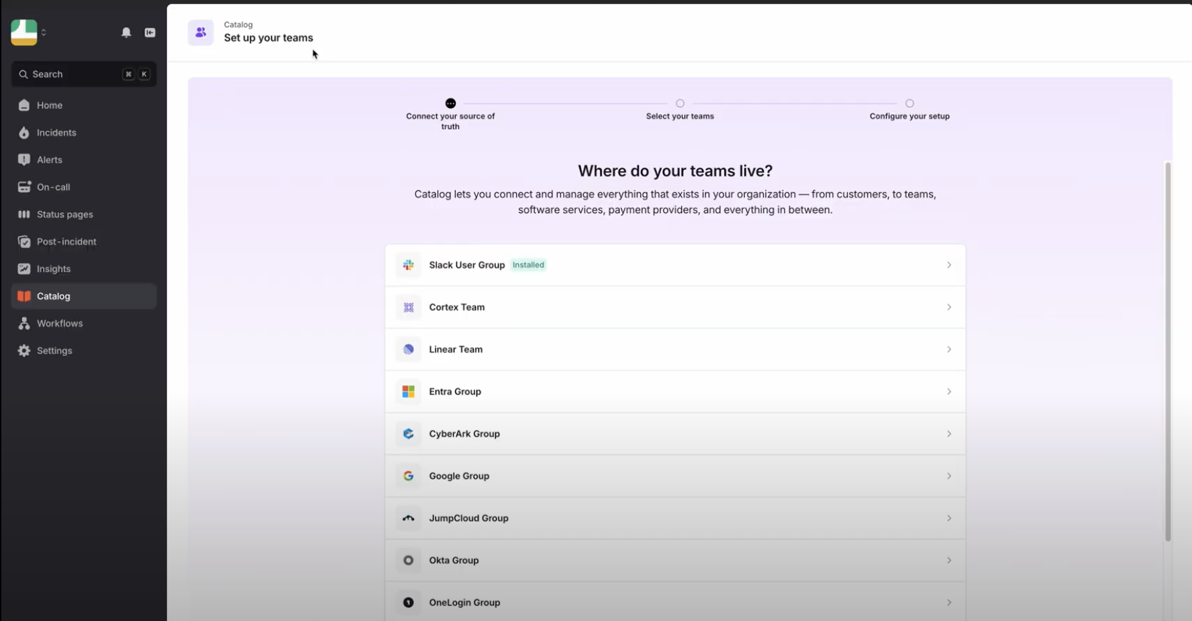1192x621 pixels.
Task: Click the Linear logo icon
Action: click(408, 349)
